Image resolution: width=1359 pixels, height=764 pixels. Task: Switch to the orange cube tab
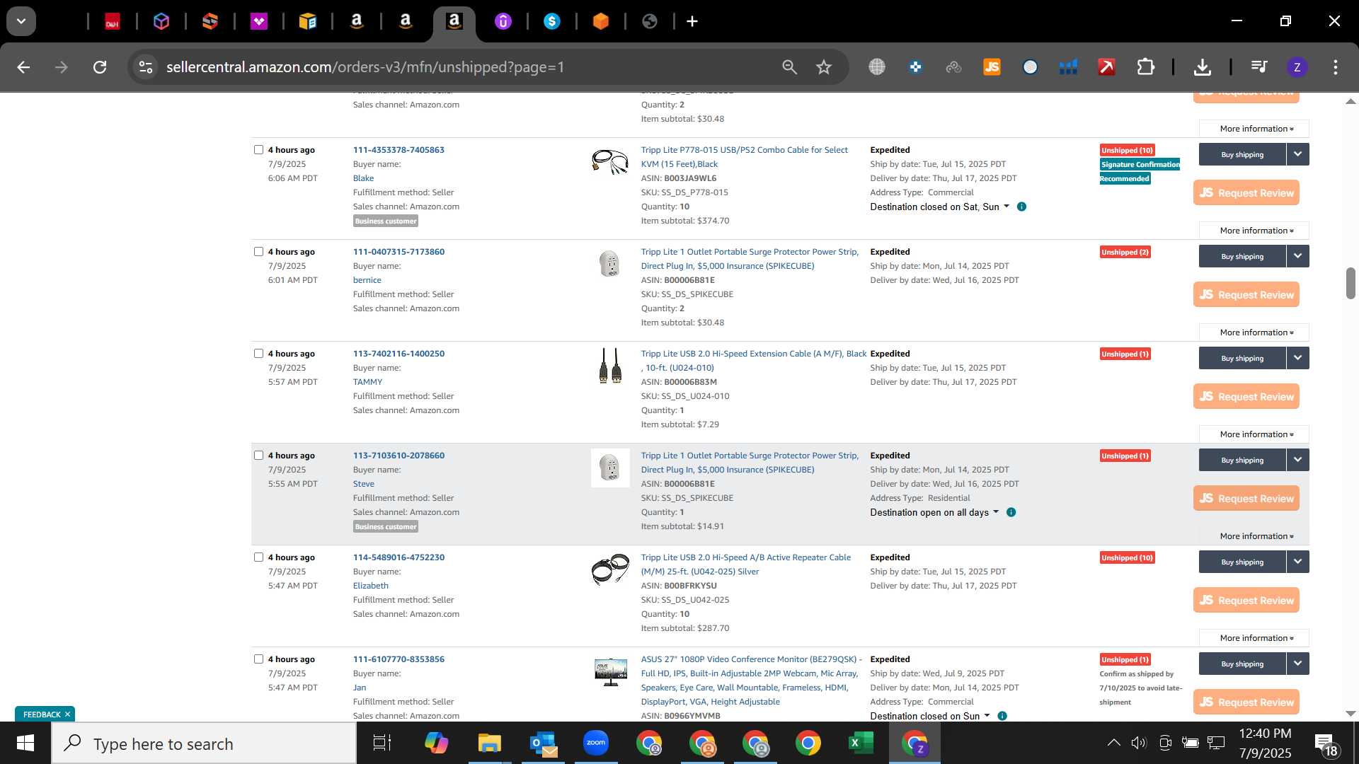click(x=601, y=22)
